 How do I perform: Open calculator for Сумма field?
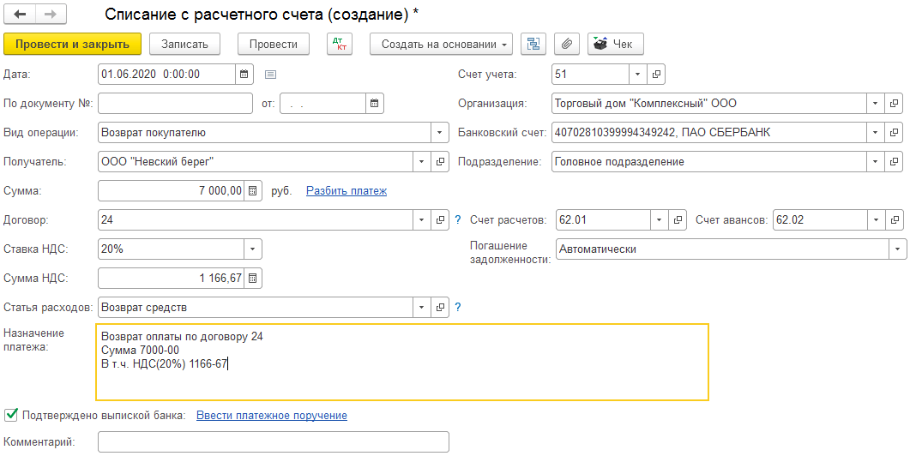[253, 190]
